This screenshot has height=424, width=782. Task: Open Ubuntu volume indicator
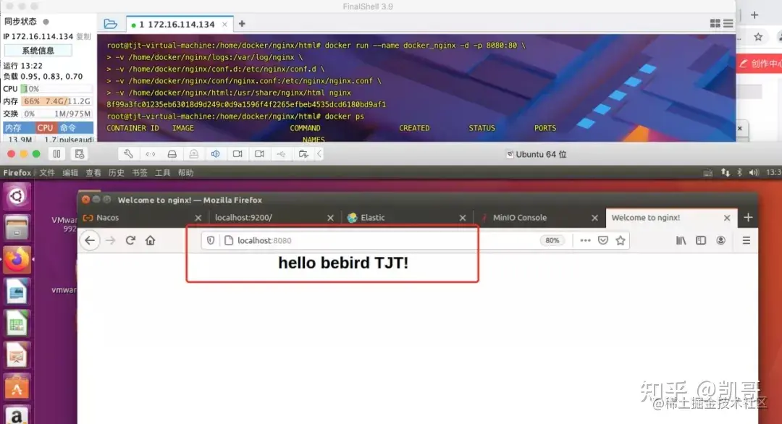tap(754, 172)
